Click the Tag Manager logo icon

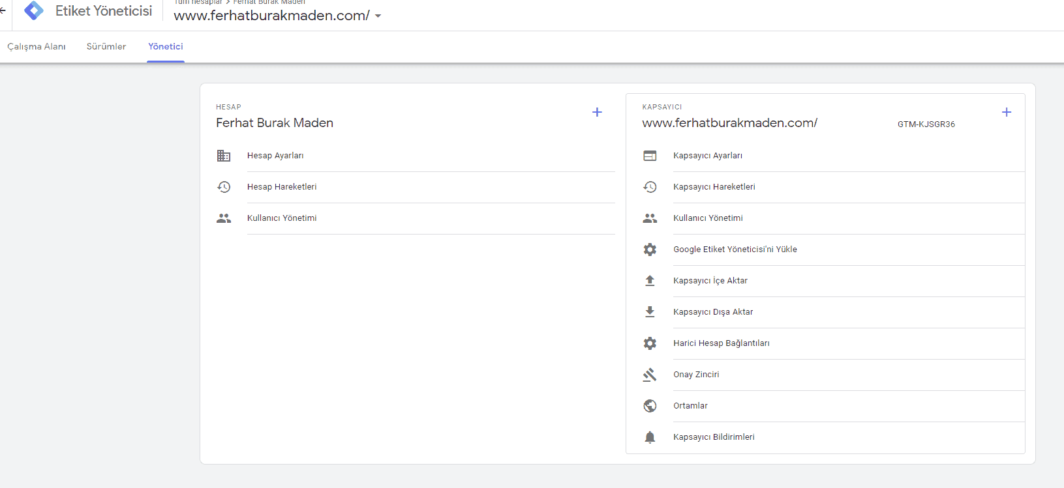coord(34,10)
